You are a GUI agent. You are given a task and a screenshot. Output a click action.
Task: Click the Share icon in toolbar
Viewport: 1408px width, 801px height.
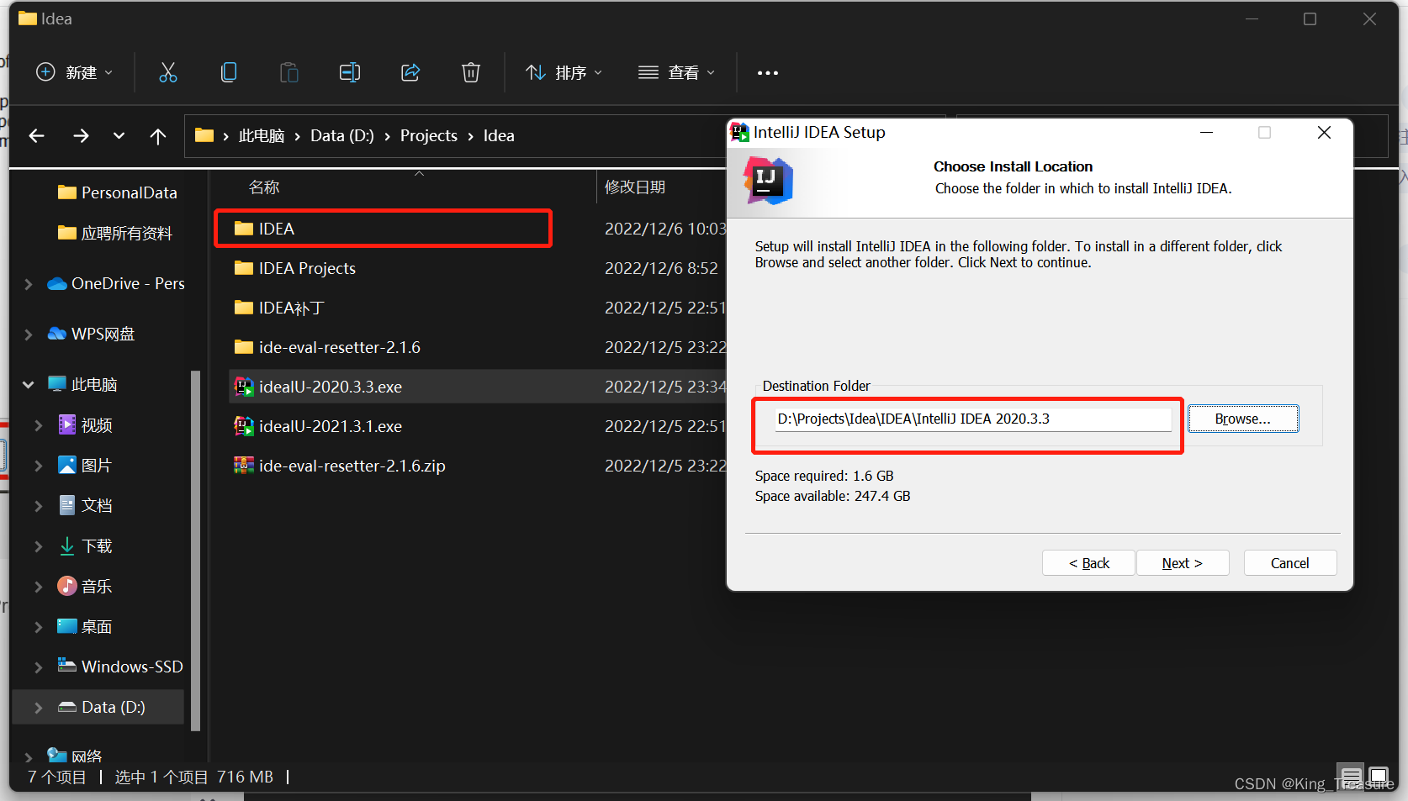(410, 72)
